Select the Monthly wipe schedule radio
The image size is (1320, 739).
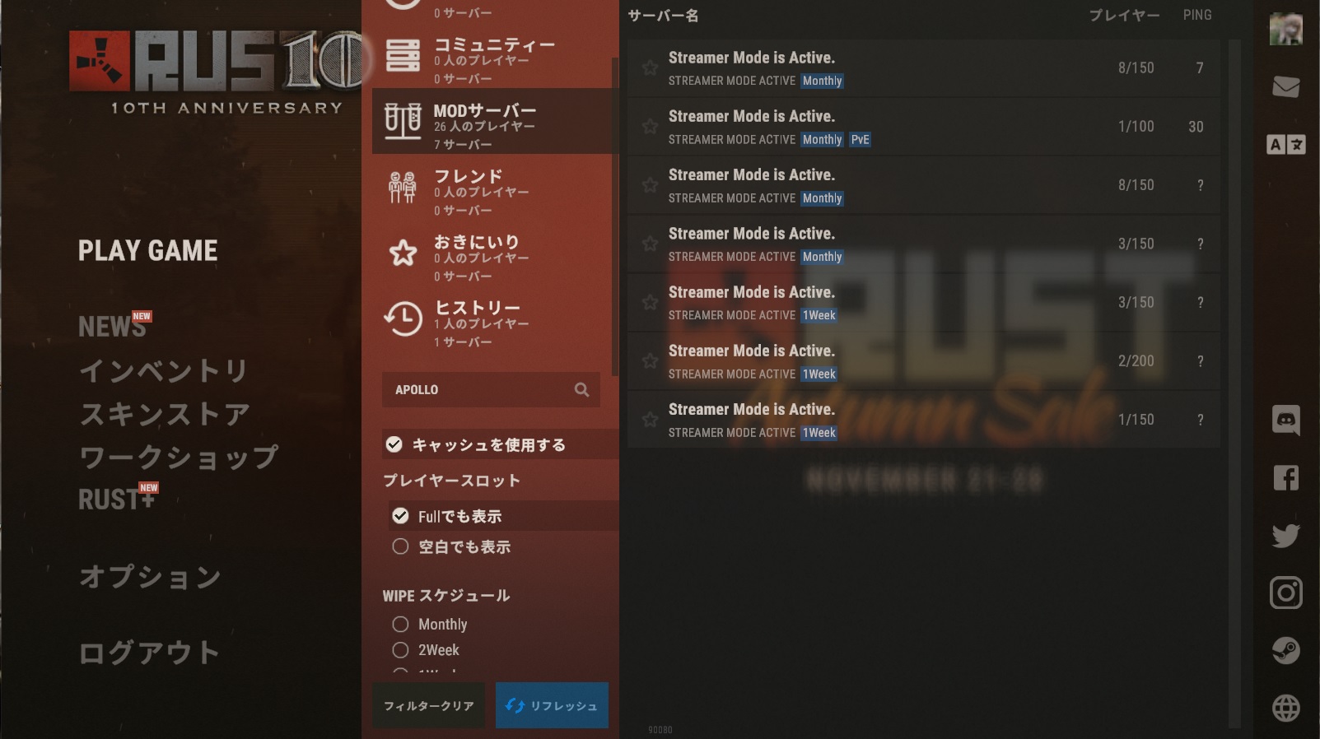(x=400, y=625)
